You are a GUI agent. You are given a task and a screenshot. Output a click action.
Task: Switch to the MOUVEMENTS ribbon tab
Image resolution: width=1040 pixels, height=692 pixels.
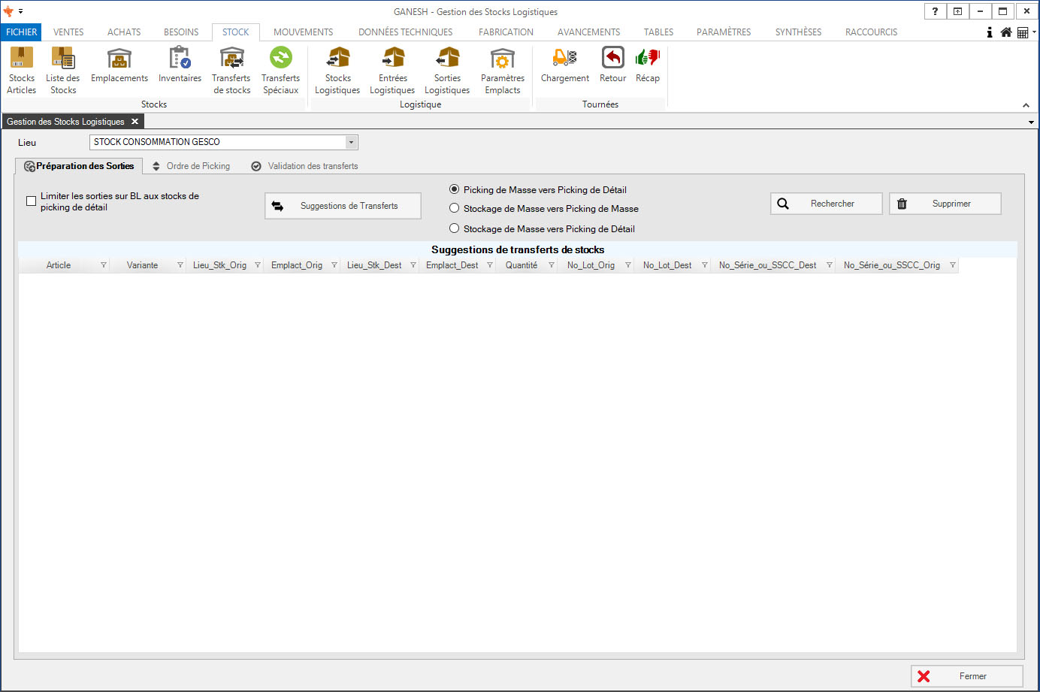[x=303, y=32]
